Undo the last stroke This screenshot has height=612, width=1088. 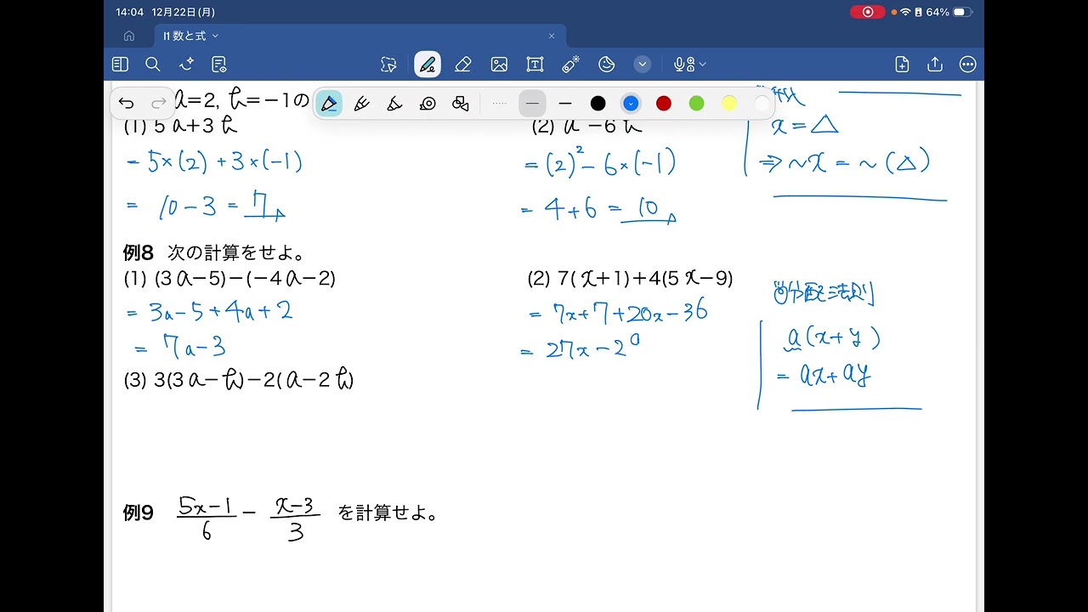127,104
